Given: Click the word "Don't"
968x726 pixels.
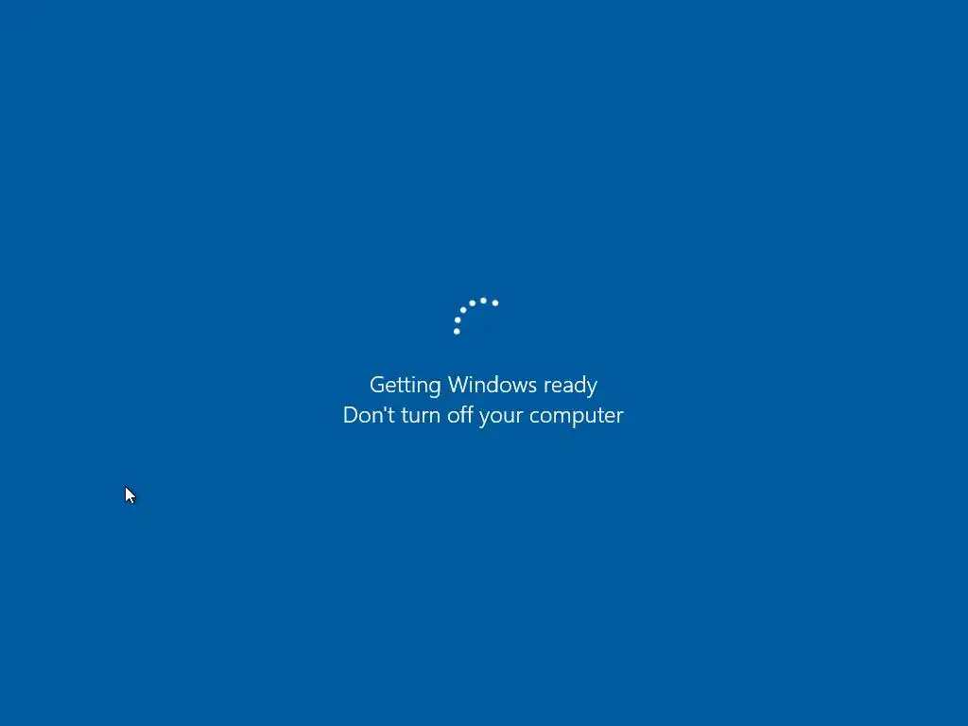Looking at the screenshot, I should 370,415.
